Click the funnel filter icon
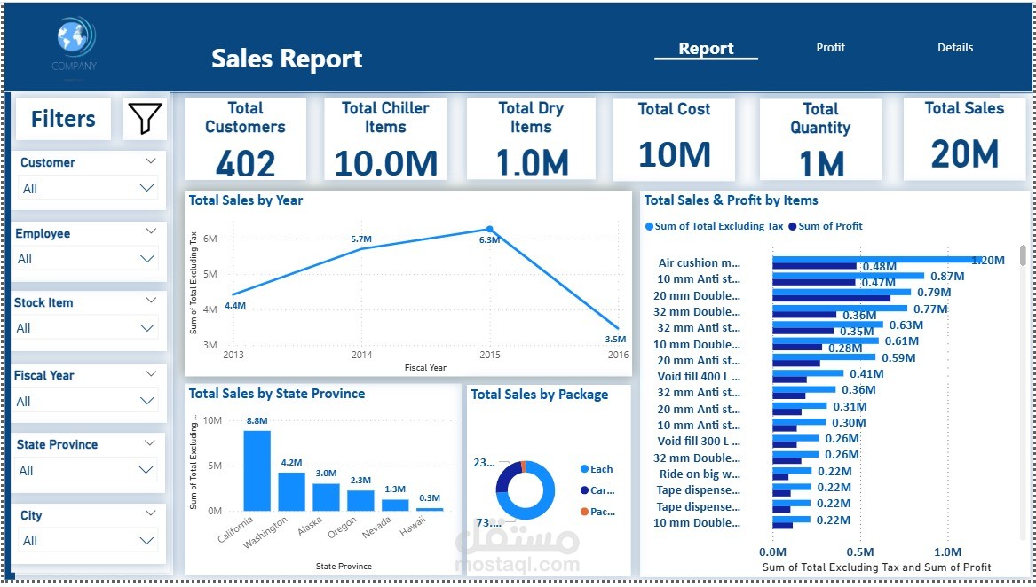The height and width of the screenshot is (587, 1036). [x=146, y=119]
